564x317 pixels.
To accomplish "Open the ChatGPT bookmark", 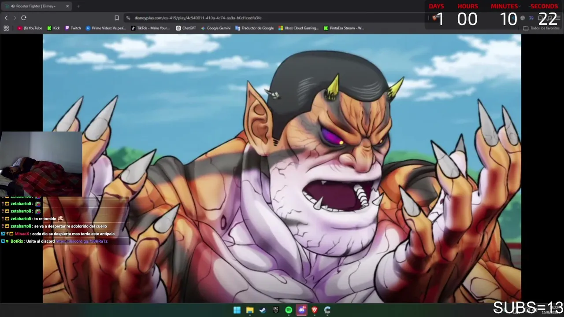I will 186,28.
